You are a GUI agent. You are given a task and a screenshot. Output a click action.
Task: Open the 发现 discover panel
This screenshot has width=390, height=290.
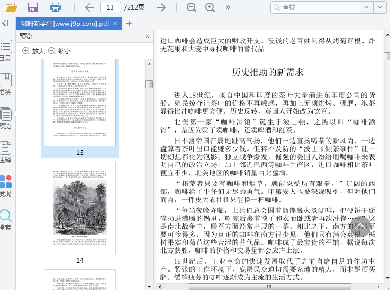[x=5, y=186]
